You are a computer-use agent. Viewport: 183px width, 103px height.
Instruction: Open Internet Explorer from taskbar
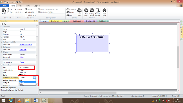pyautogui.click(x=11, y=100)
